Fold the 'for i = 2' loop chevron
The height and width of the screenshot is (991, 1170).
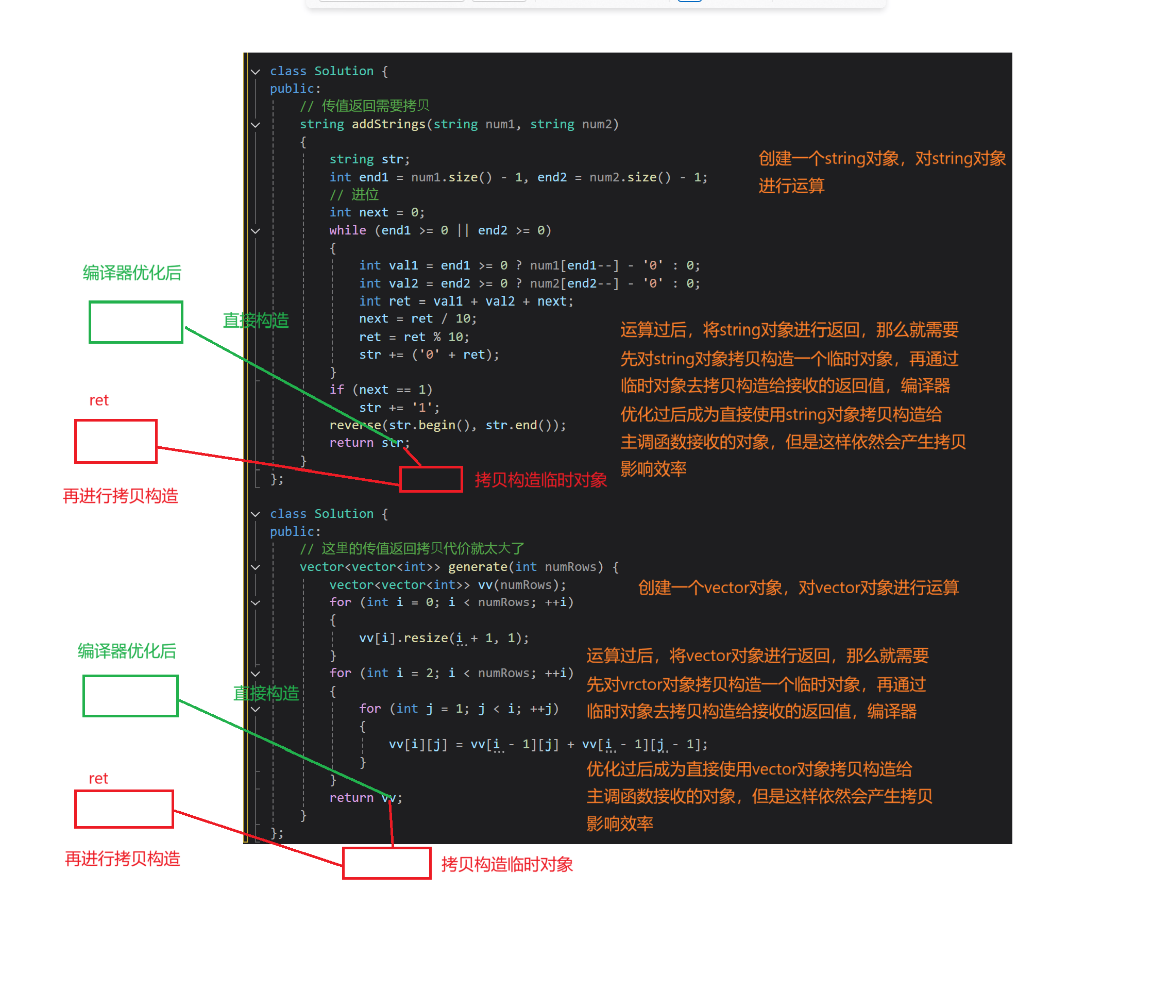(256, 674)
